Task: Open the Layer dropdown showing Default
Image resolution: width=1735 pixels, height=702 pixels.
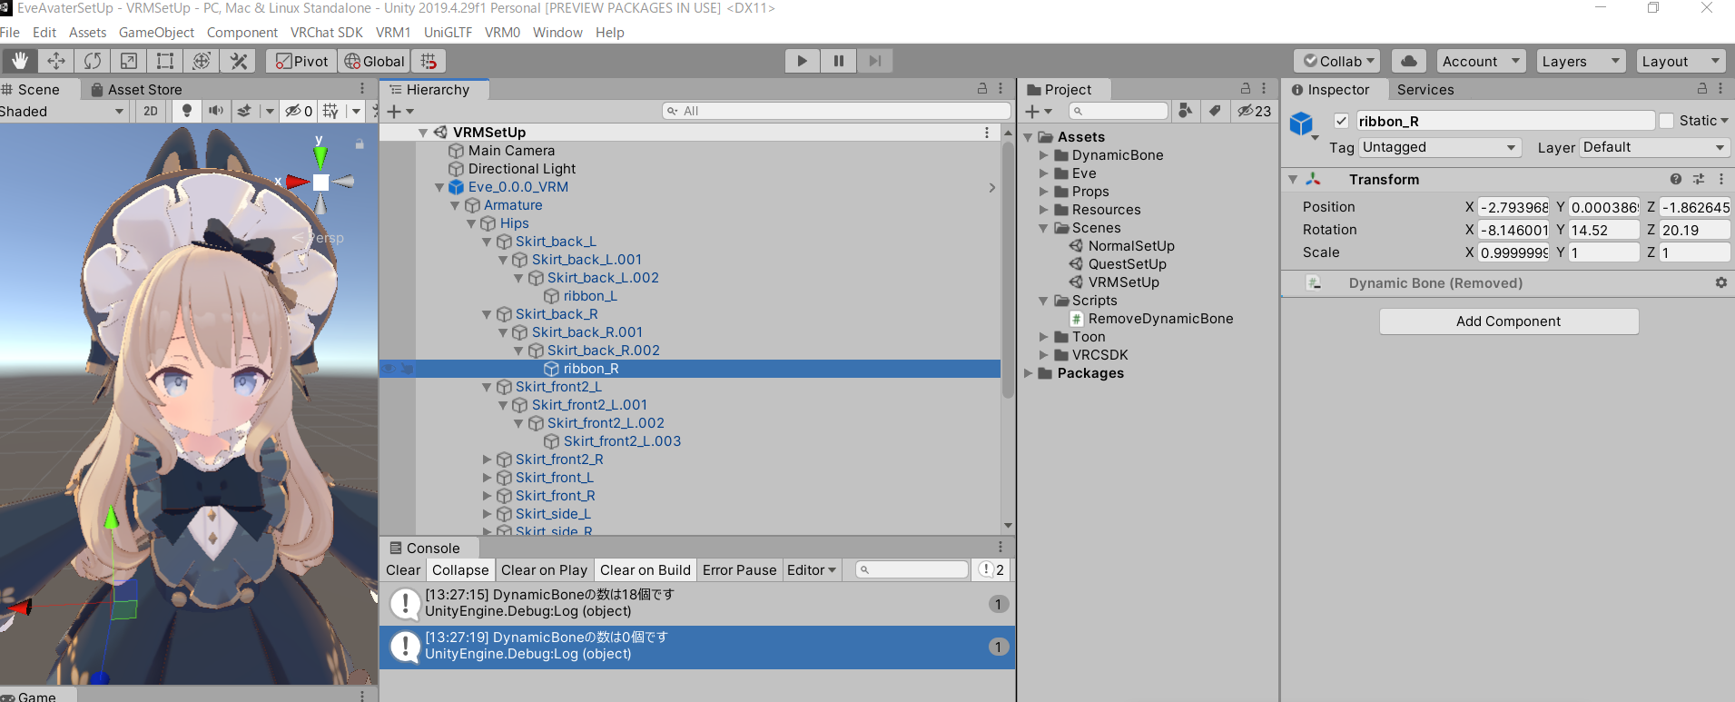Action: click(x=1654, y=147)
